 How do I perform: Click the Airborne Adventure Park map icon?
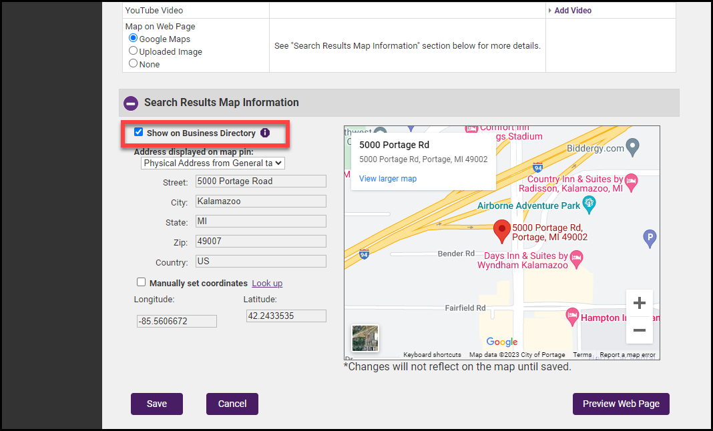pyautogui.click(x=588, y=202)
